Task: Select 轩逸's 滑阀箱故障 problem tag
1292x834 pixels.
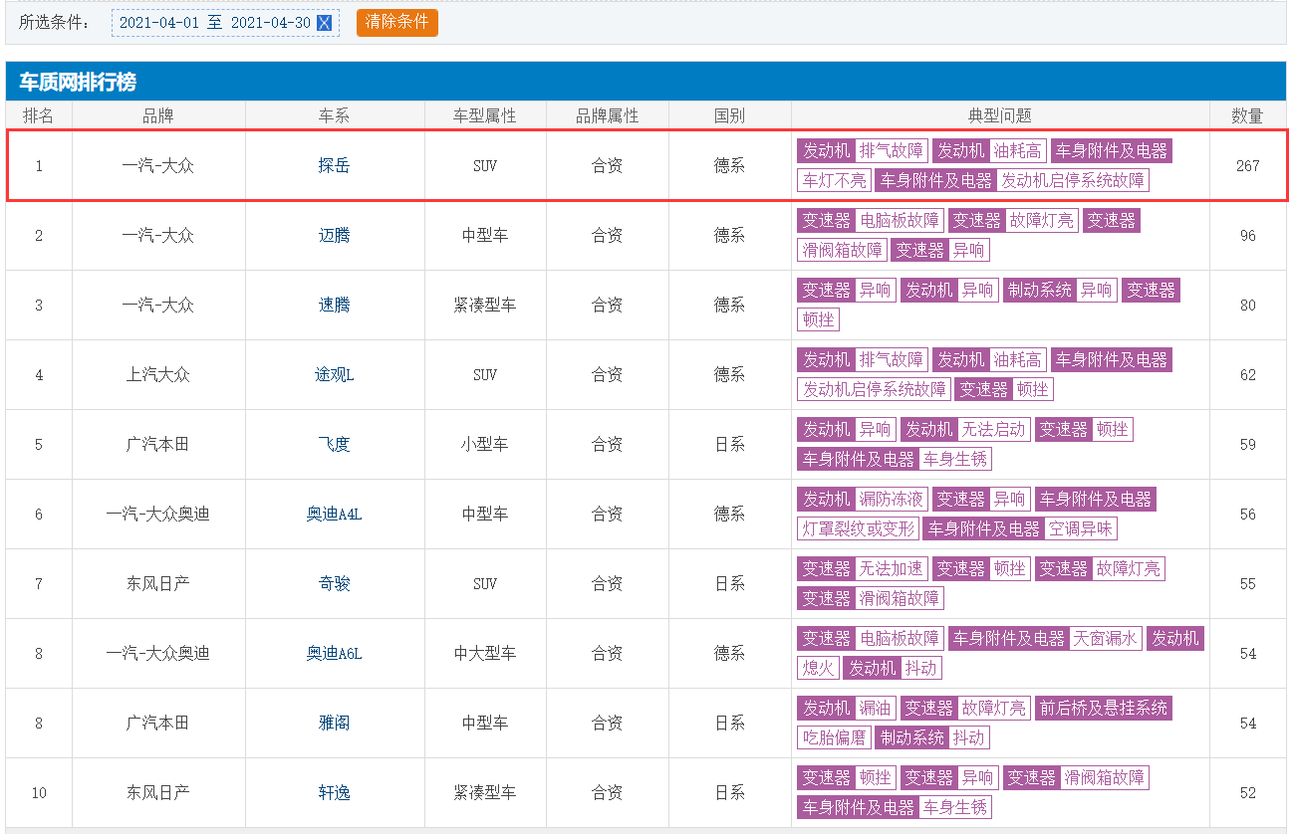Action: click(1104, 777)
